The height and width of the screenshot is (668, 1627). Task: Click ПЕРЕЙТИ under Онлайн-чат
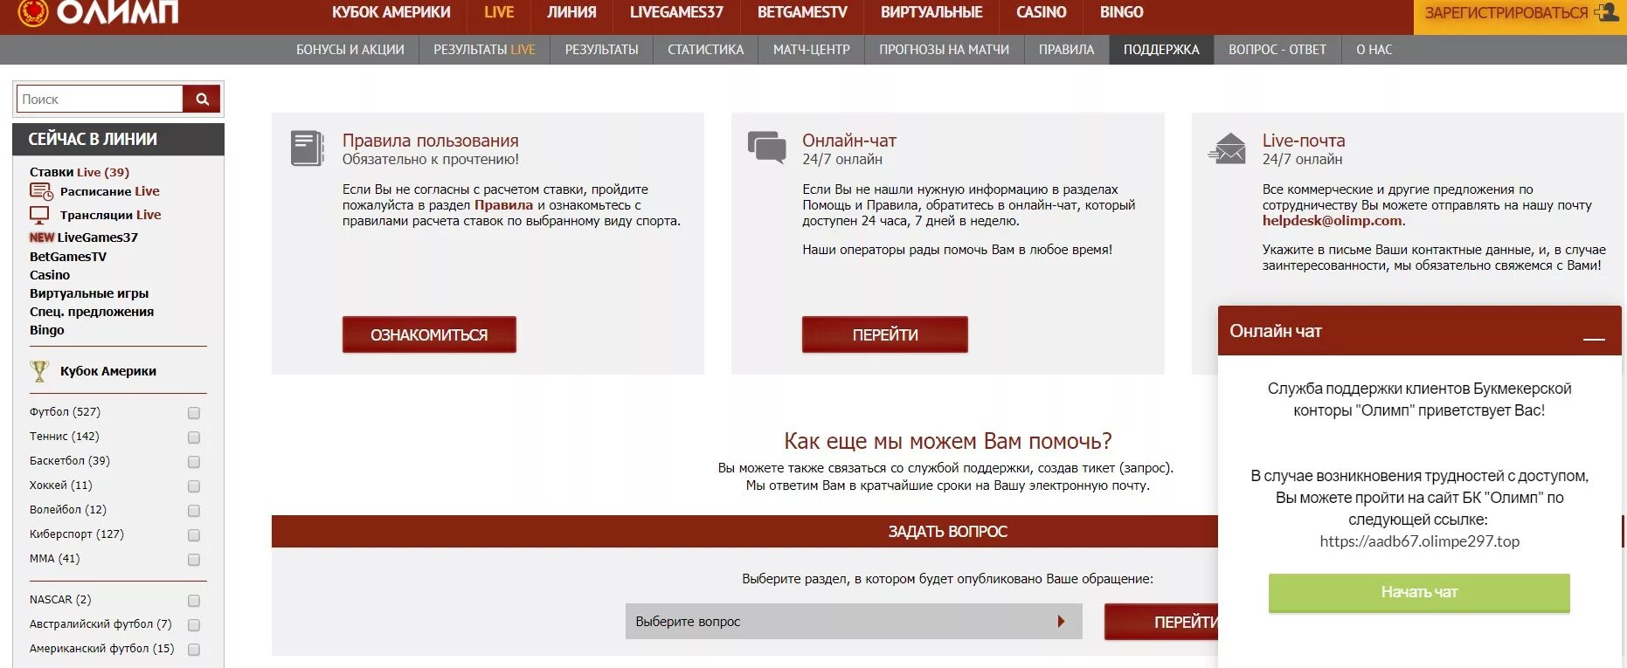885,334
